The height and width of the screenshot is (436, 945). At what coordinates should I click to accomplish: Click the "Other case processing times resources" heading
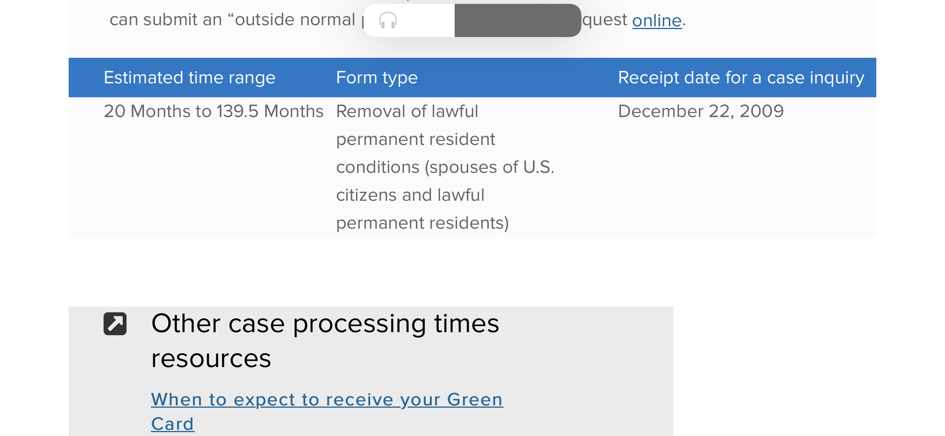(x=325, y=341)
